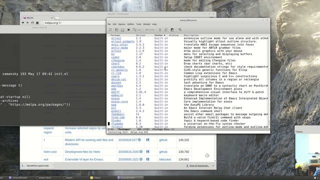Open the flymake package link

(x=117, y=123)
